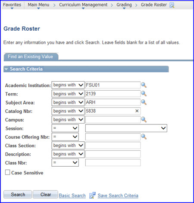
Task: Open the Description operator dropdown
Action: pyautogui.click(x=68, y=154)
